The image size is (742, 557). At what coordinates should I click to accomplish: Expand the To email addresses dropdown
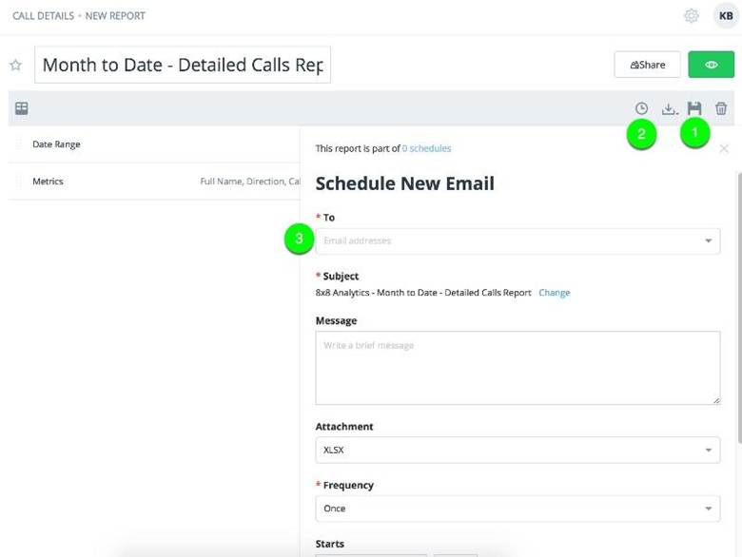pyautogui.click(x=708, y=241)
